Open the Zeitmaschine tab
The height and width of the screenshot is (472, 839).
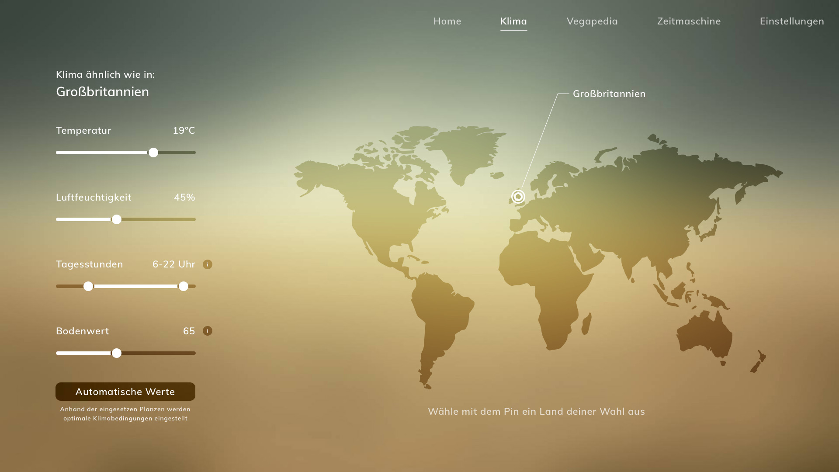[x=689, y=21]
